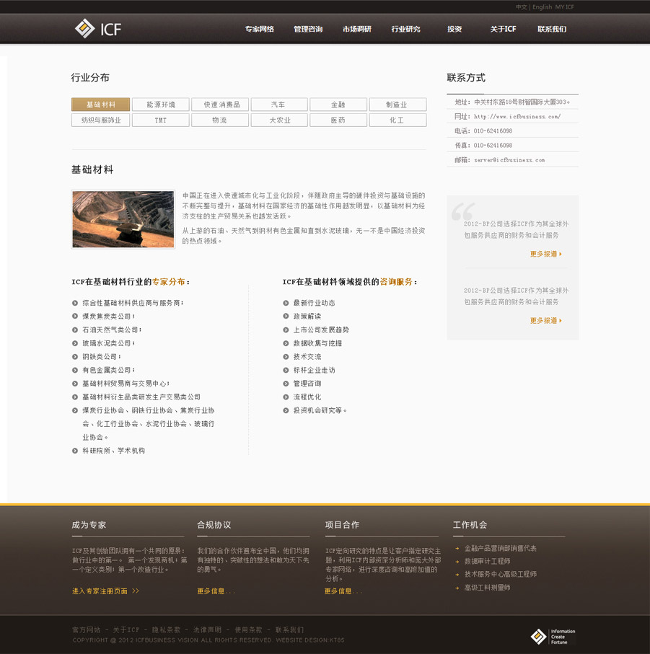Image resolution: width=650 pixels, height=654 pixels.
Task: Click the bullet icon beside 煤炭焦炭类公司
Action: click(75, 317)
